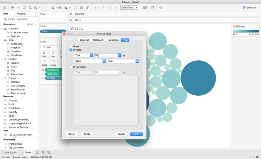Open the Dimensions pane menu arrow
Image resolution: width=261 pixels, height=159 pixels.
click(x=36, y=24)
